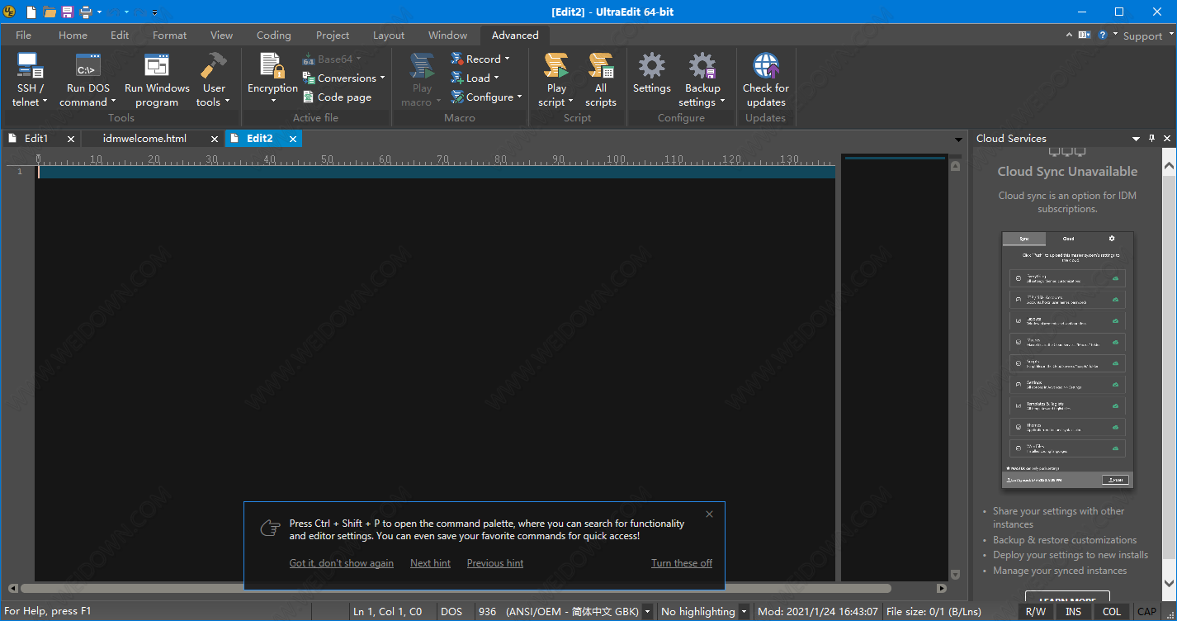Click the column mode layout icon near Help
This screenshot has width=1177, height=621.
1084,35
